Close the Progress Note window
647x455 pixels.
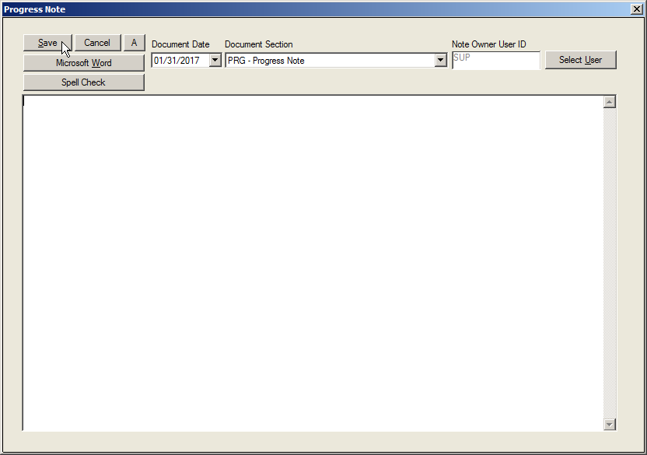[x=637, y=9]
